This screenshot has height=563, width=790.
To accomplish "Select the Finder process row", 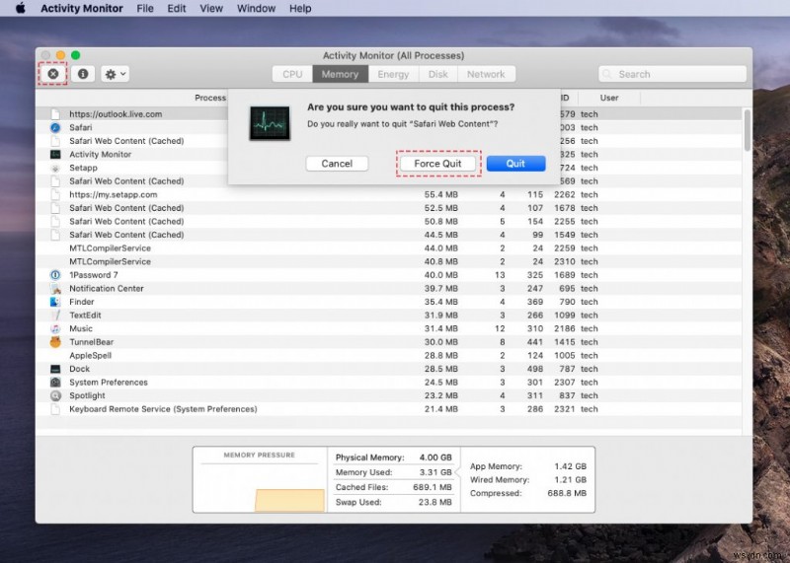I will tap(388, 302).
